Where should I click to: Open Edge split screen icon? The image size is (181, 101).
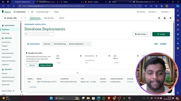[146, 6]
